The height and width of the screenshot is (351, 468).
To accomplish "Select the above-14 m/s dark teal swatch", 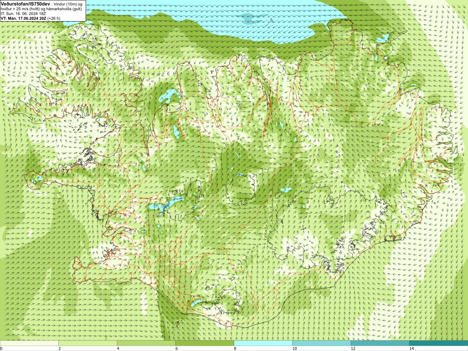I will click(439, 343).
